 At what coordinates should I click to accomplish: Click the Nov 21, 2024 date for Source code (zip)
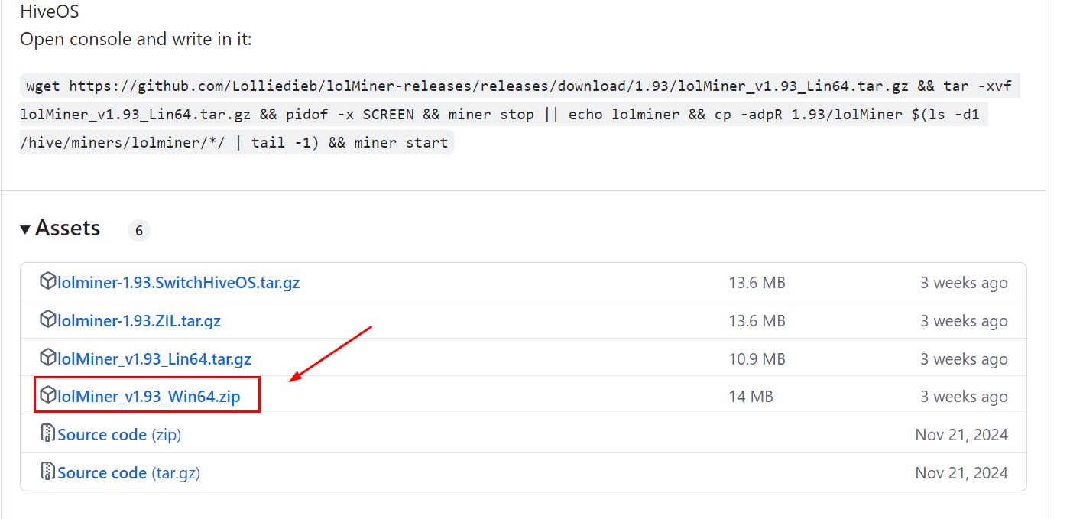tap(961, 435)
